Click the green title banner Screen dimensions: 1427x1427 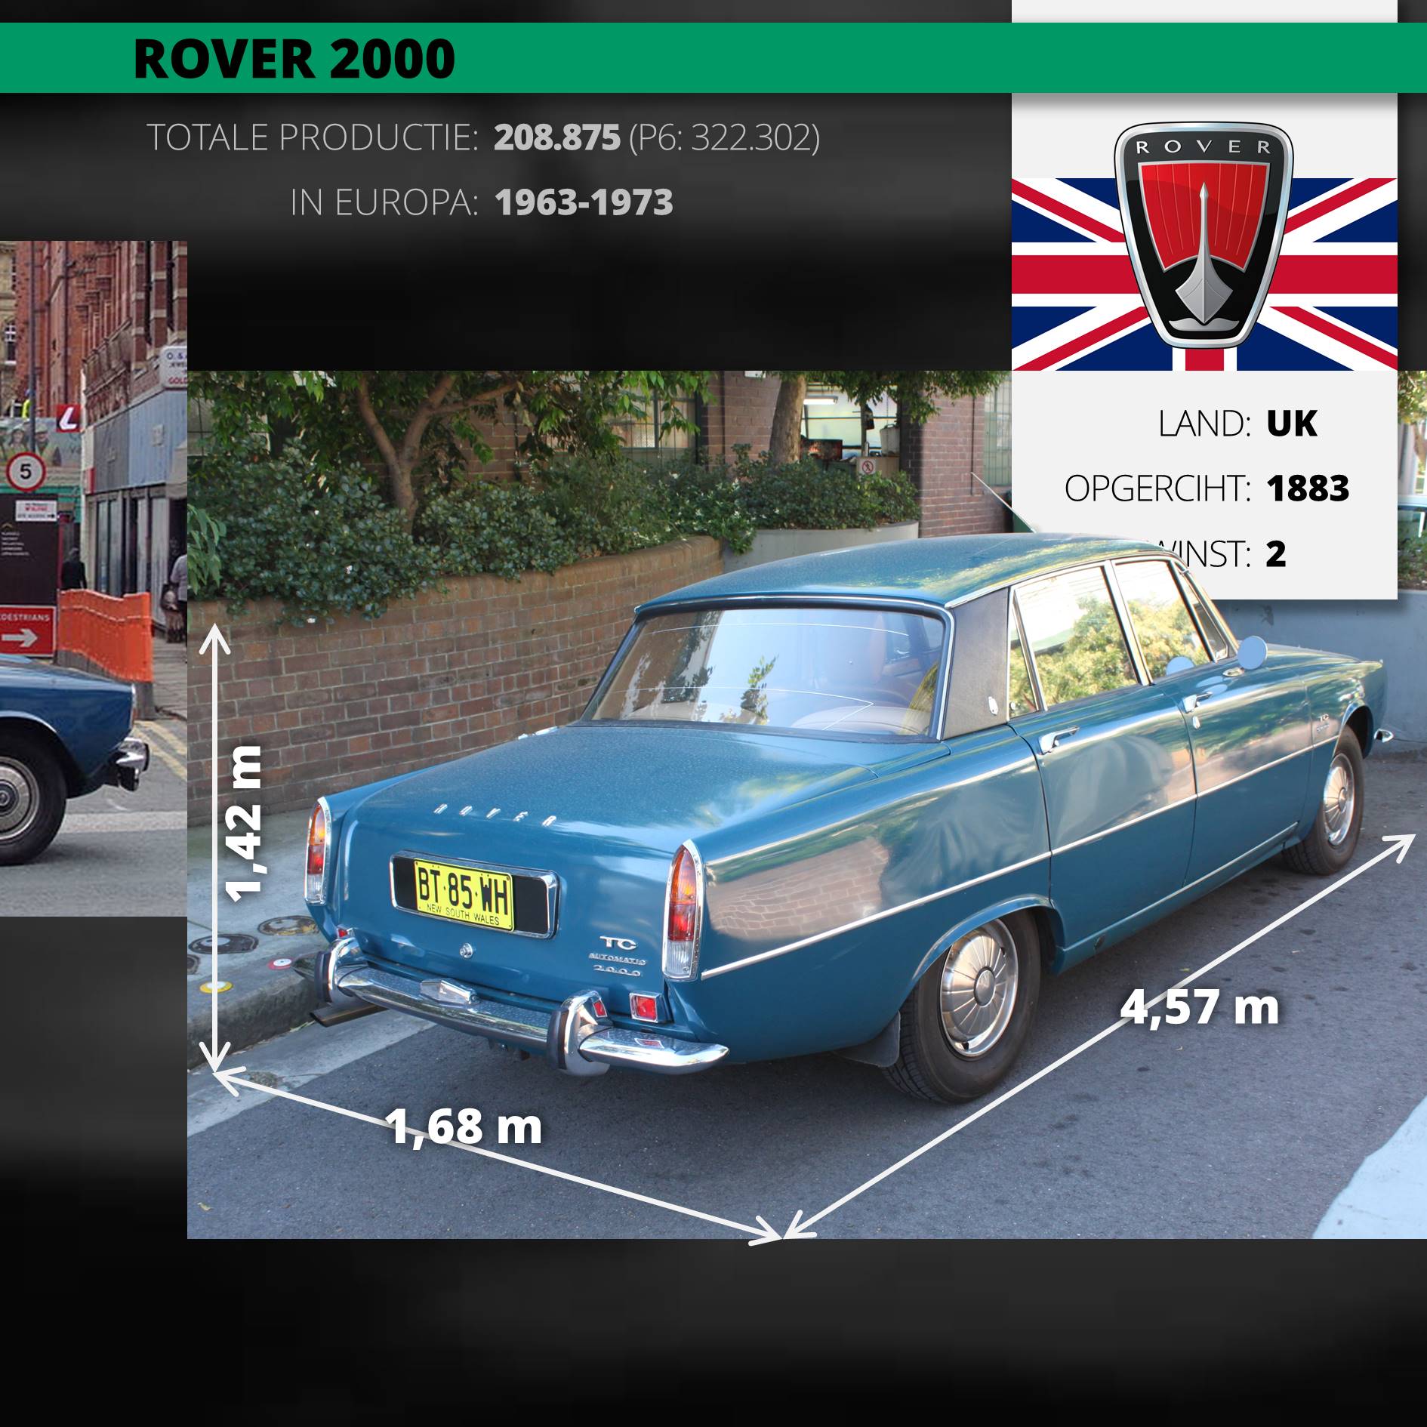tap(713, 57)
